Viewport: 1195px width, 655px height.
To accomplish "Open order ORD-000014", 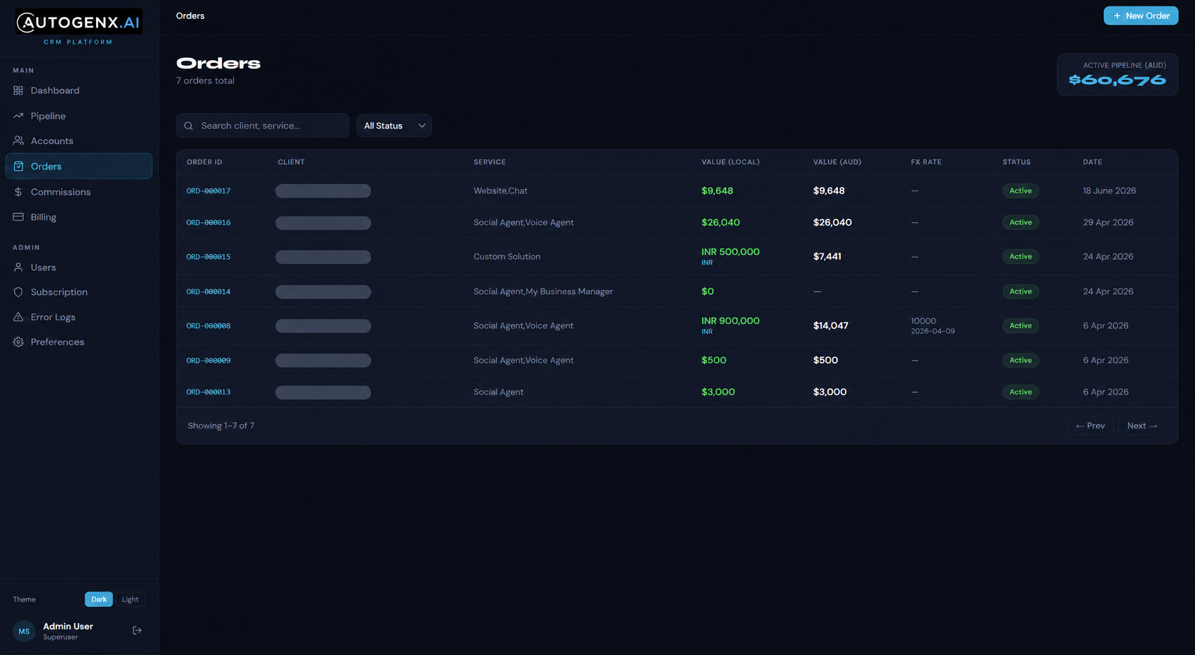I will (208, 292).
